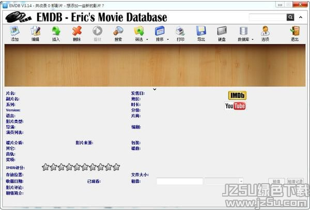
Task: Click the Version label
Action: click(13, 110)
